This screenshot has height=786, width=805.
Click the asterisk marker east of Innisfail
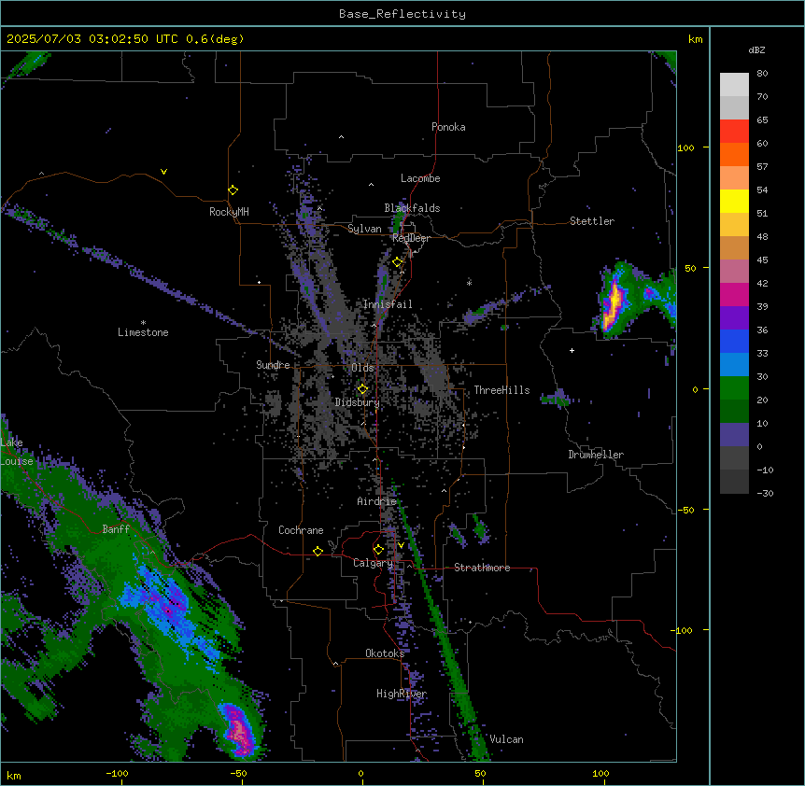tap(469, 283)
